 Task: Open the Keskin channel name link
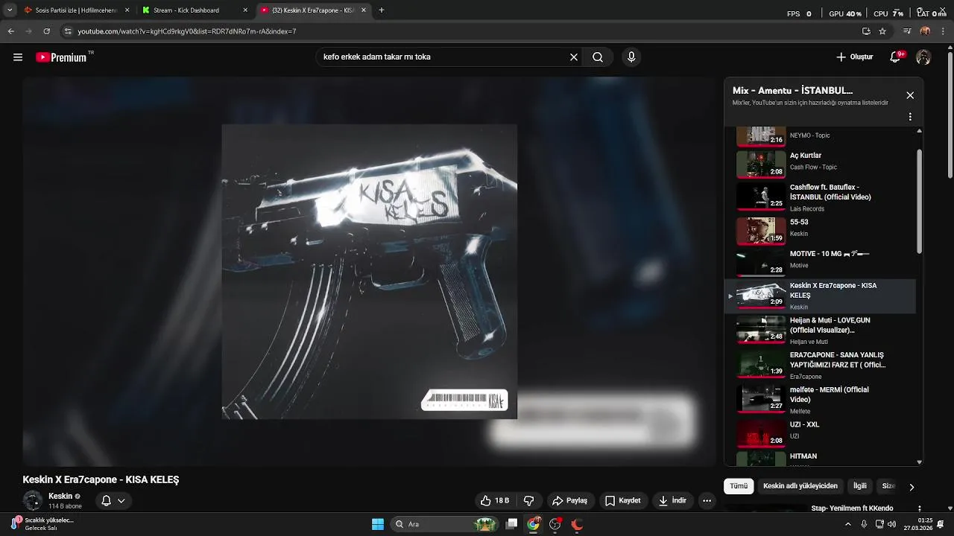(60, 497)
